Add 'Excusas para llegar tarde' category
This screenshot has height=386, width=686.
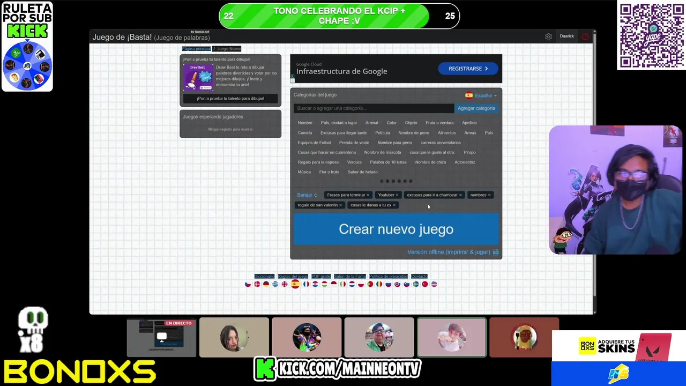344,133
